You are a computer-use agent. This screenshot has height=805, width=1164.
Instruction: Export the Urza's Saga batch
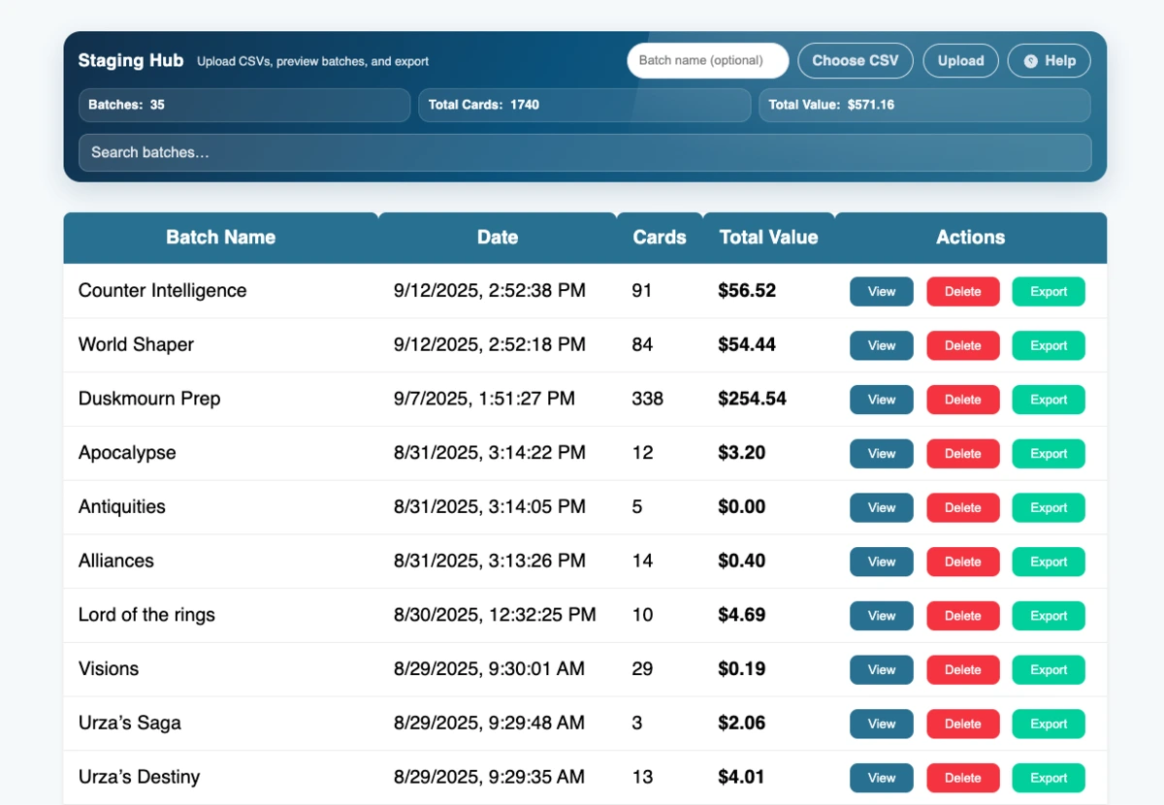pos(1048,724)
